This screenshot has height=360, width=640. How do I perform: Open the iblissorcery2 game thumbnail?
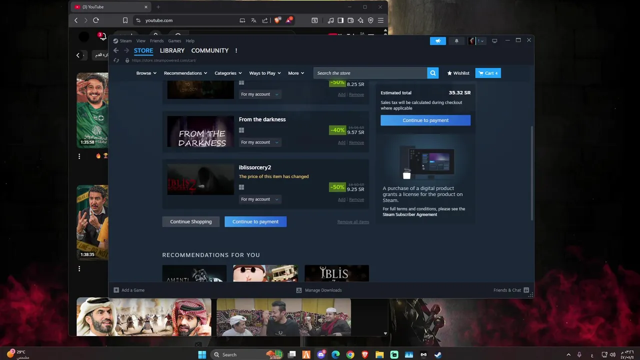(200, 179)
